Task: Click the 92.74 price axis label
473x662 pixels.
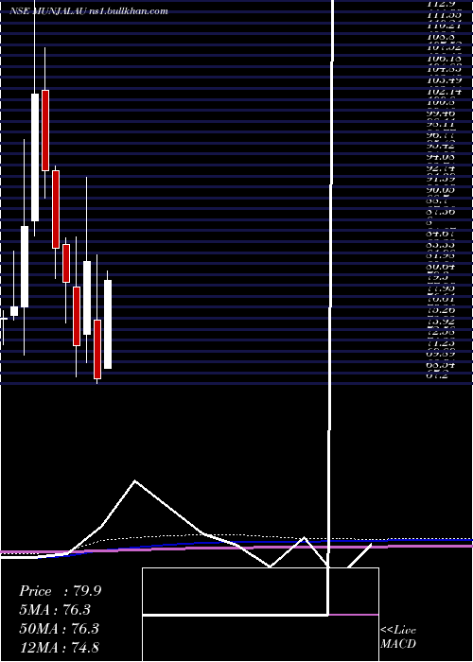Action: click(x=441, y=168)
